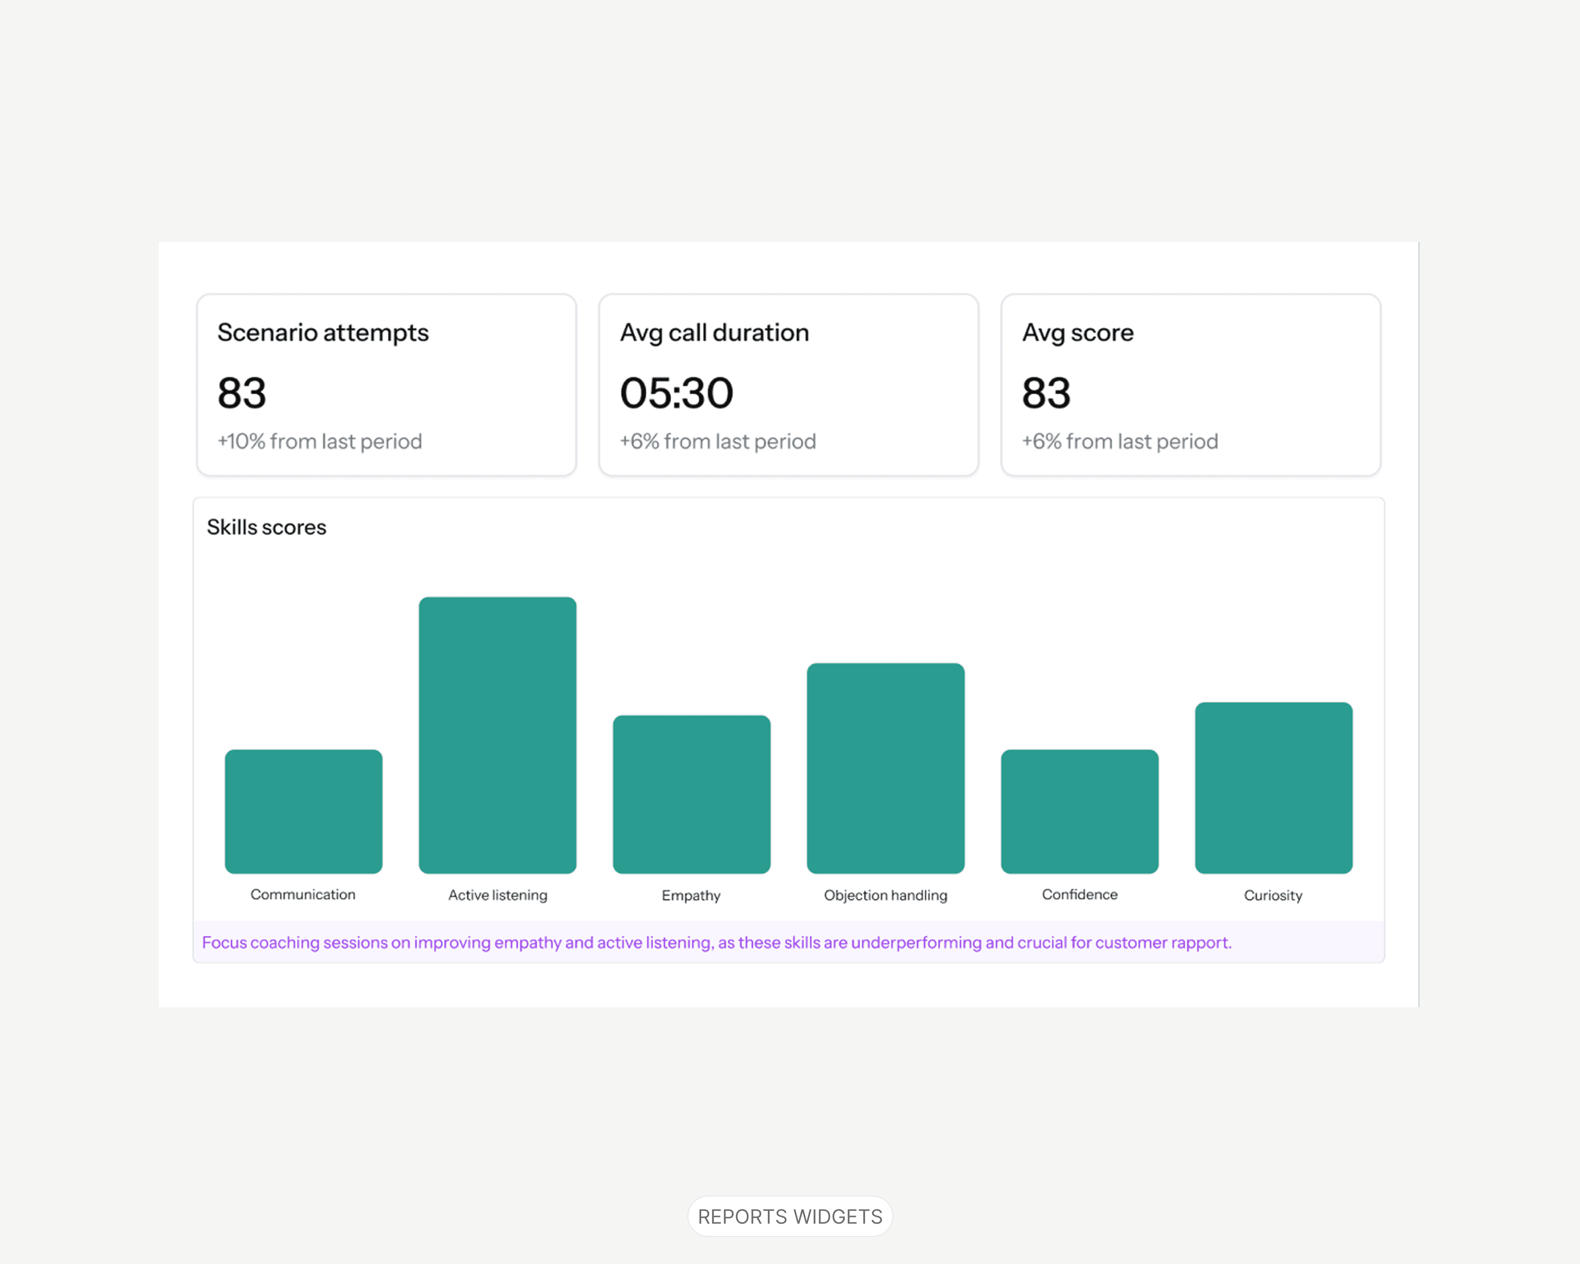The width and height of the screenshot is (1580, 1264).
Task: Click the REPORTS WIDGETS pill label
Action: (x=790, y=1216)
